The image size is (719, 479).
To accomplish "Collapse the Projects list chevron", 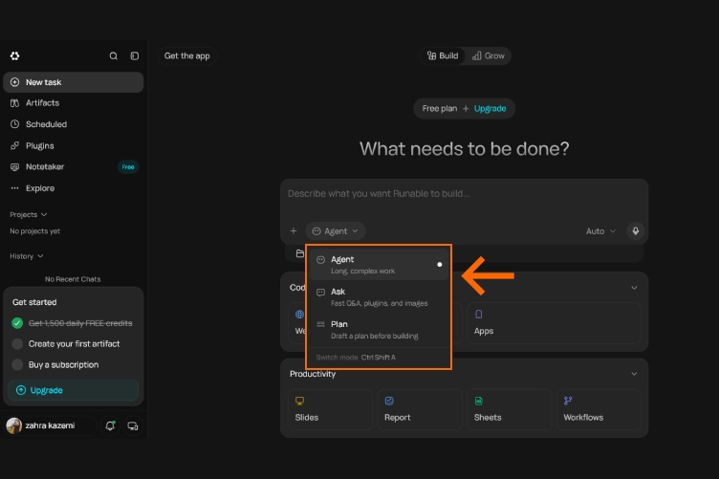I will pyautogui.click(x=44, y=214).
